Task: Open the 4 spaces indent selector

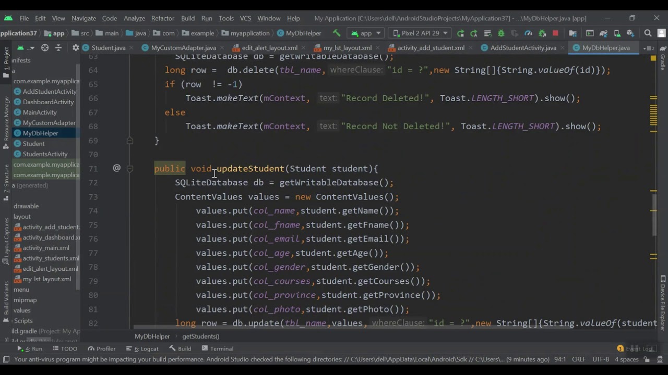Action: click(626, 359)
